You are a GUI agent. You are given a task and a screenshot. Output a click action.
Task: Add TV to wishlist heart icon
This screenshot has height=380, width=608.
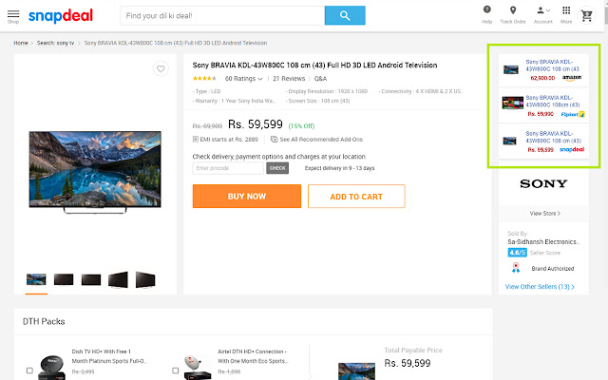click(161, 68)
